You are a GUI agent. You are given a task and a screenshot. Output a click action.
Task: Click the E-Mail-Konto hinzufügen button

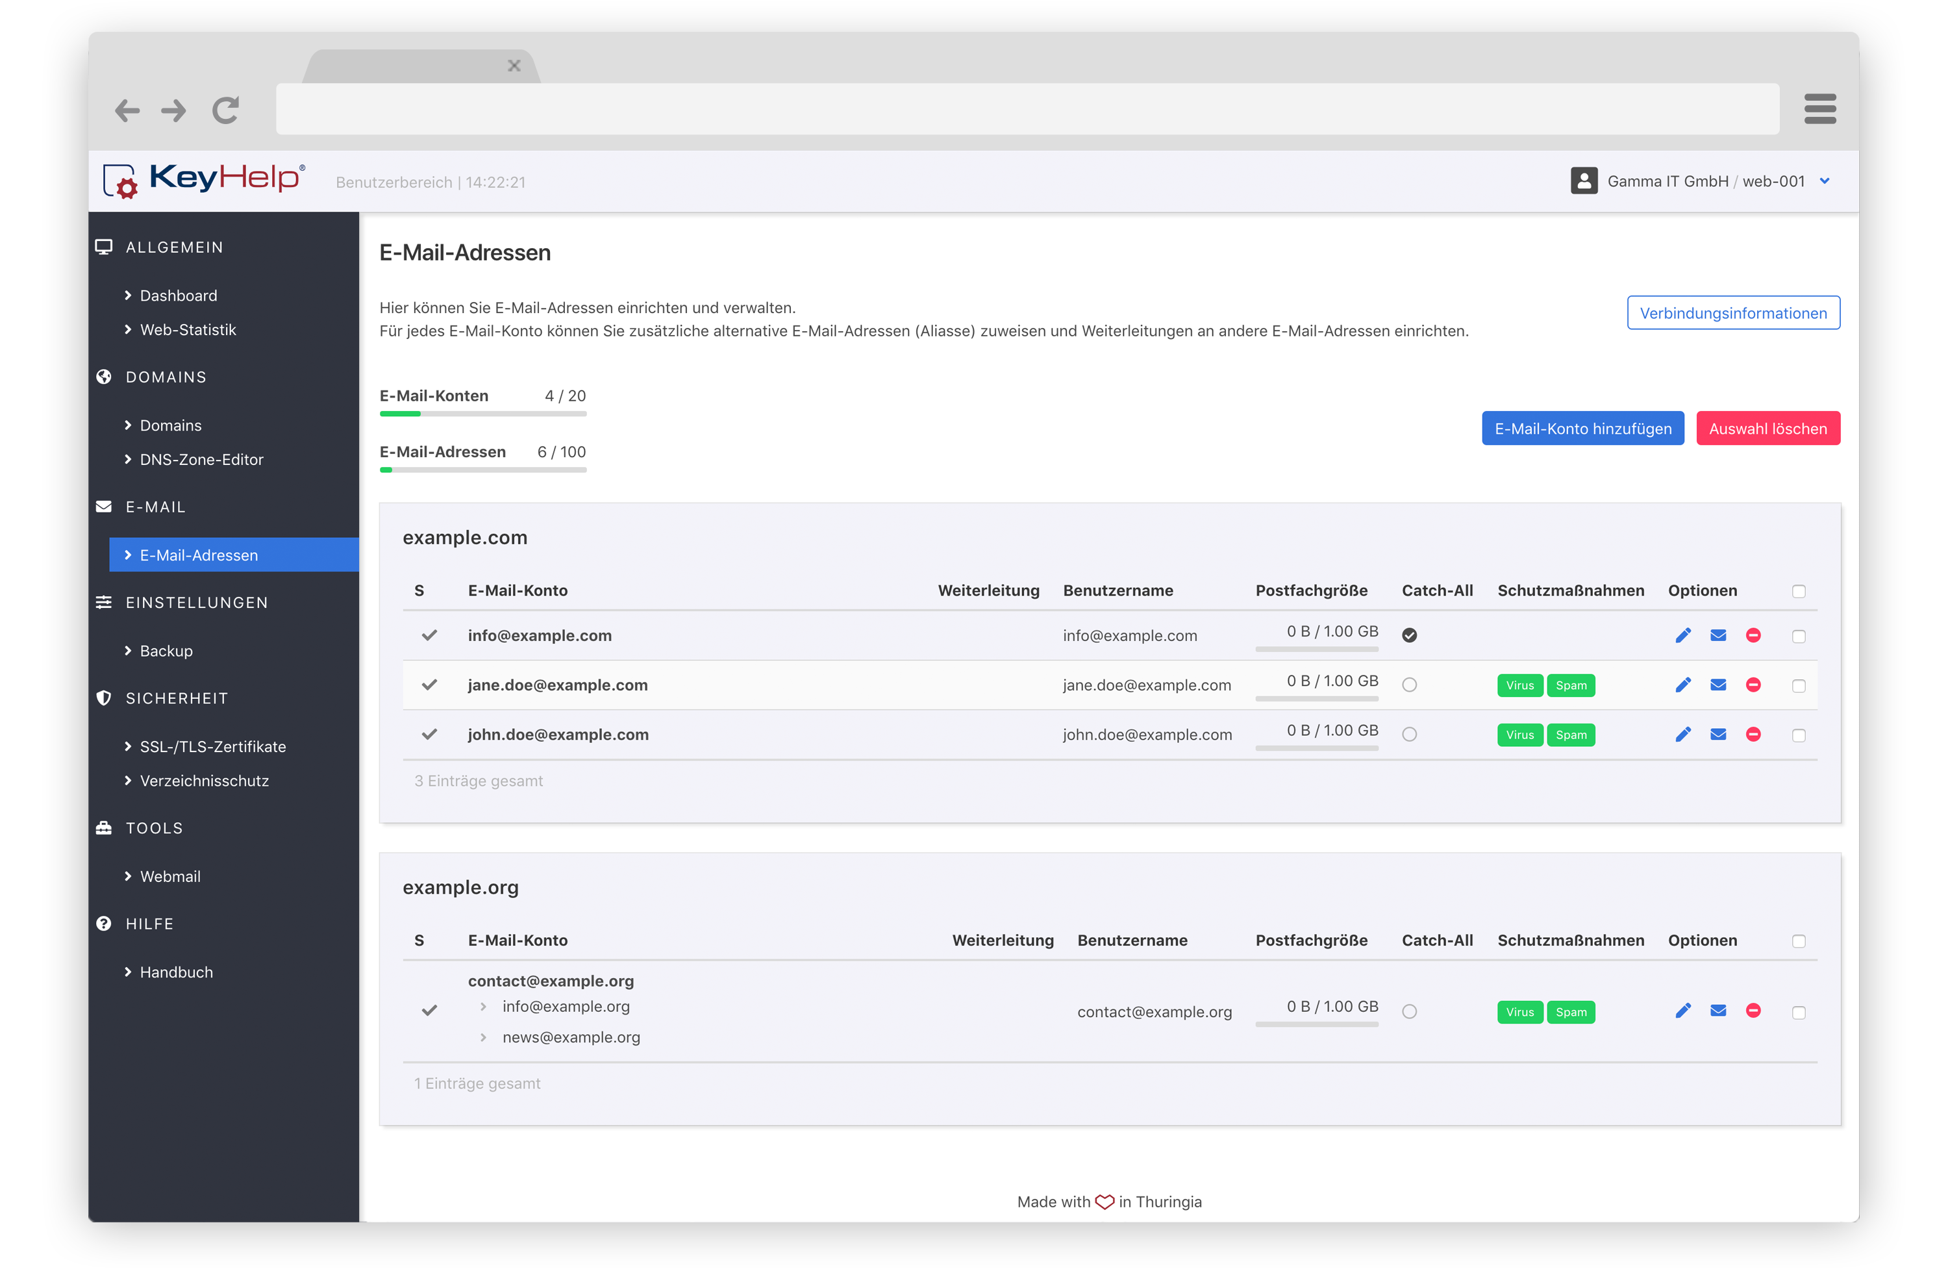[x=1582, y=427]
